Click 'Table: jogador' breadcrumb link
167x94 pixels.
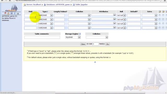tap(81, 5)
